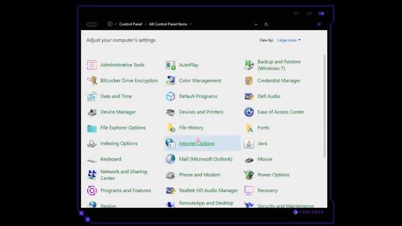Open the Device Manager link
The height and width of the screenshot is (226, 402).
pyautogui.click(x=118, y=112)
